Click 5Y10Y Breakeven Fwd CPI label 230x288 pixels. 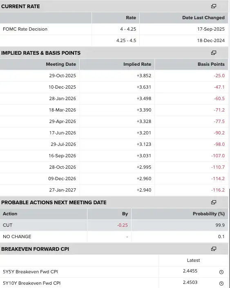[31, 283]
